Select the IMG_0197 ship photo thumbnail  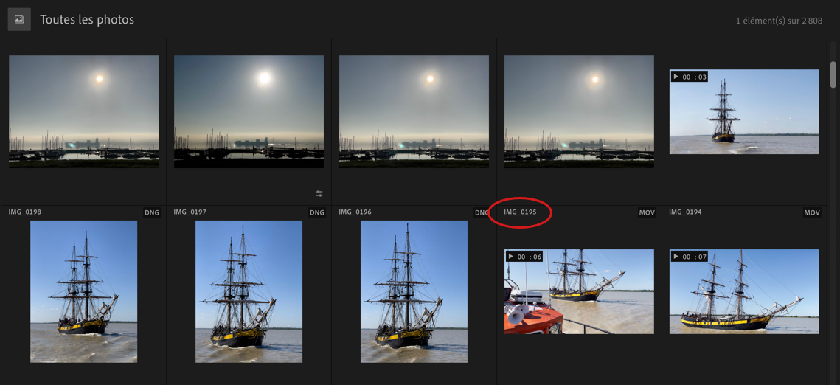point(249,291)
